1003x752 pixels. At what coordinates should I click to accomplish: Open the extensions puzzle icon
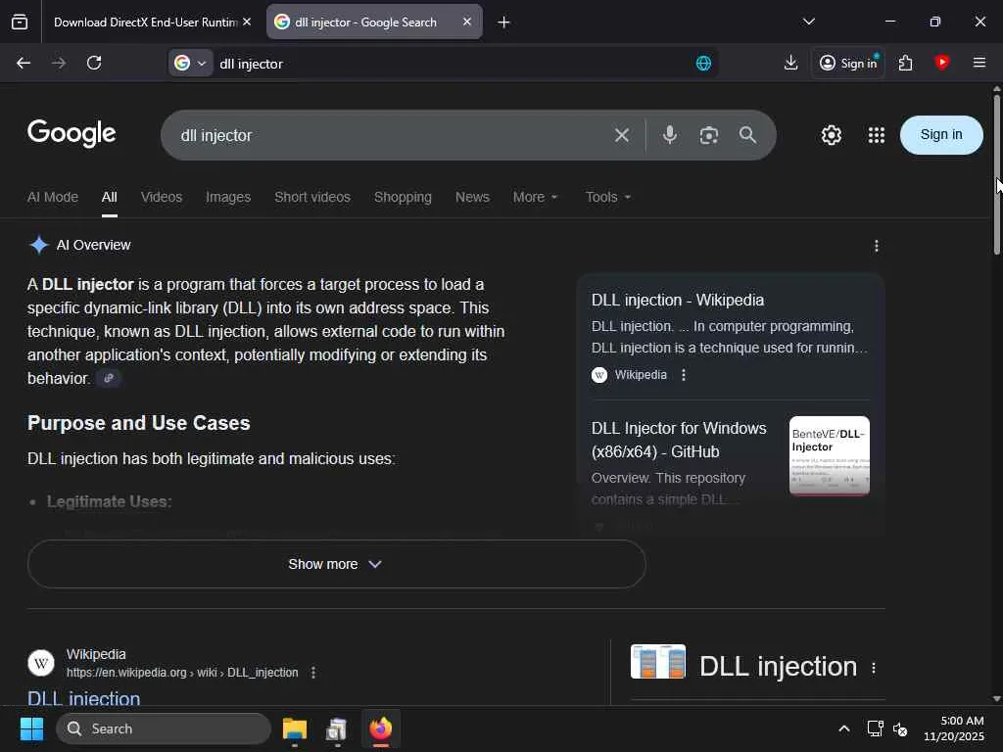(x=905, y=63)
